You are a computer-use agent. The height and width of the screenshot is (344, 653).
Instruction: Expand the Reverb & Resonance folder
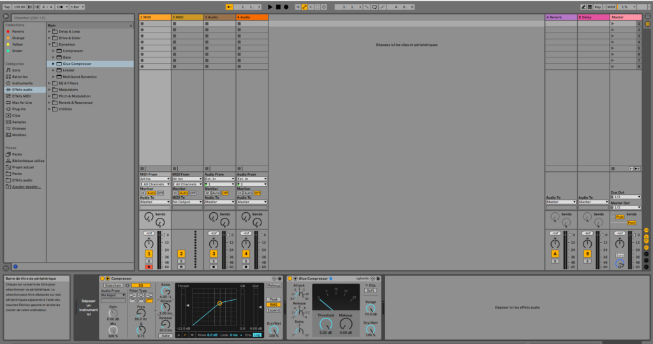point(50,103)
